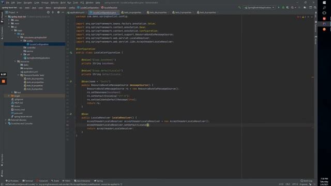Click the class gutter icon beside LocaleConfiguration
331x186 pixels.
tap(71, 53)
